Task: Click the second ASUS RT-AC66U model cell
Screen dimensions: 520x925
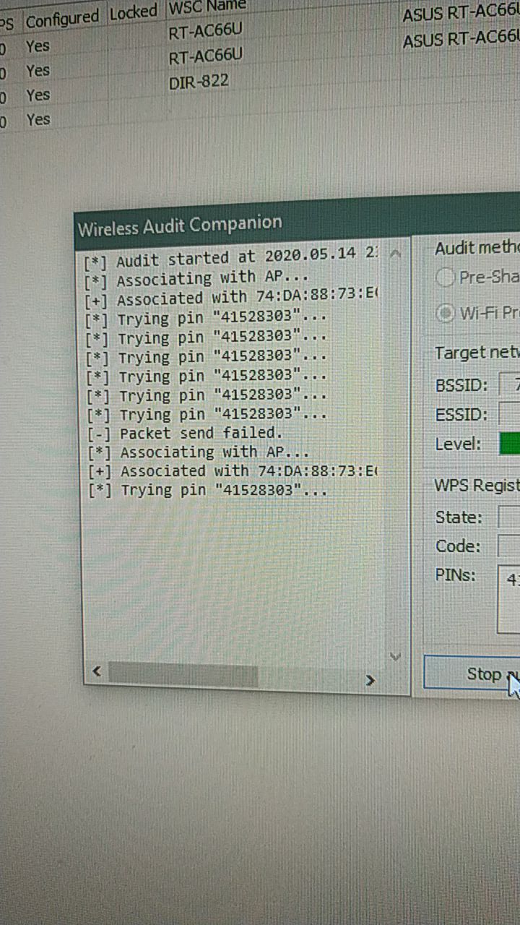Action: pos(461,38)
